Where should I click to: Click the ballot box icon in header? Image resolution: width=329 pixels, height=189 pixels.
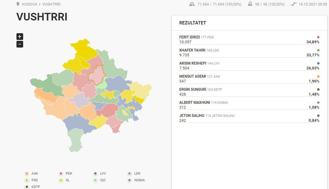pyautogui.click(x=250, y=4)
